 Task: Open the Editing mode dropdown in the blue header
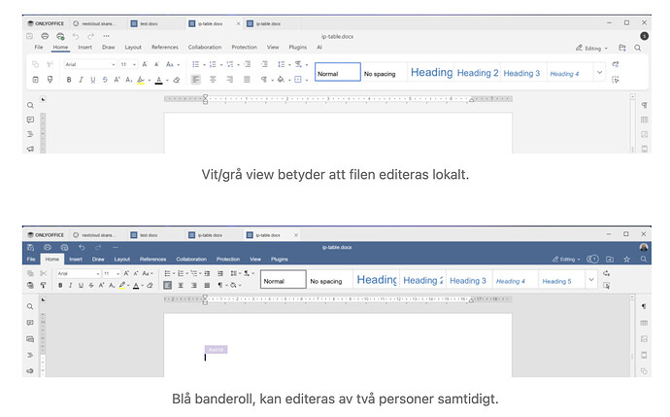coord(567,260)
